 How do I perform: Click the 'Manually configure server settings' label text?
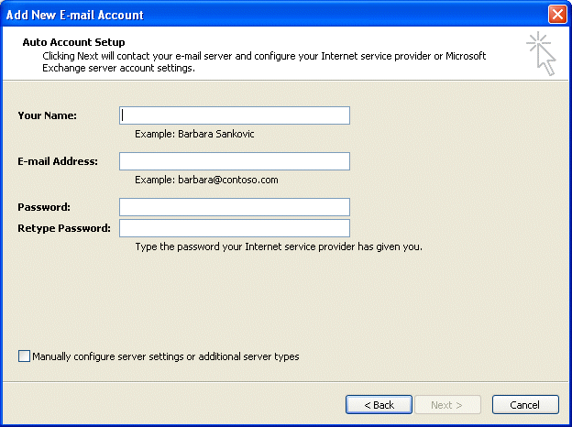click(x=166, y=356)
